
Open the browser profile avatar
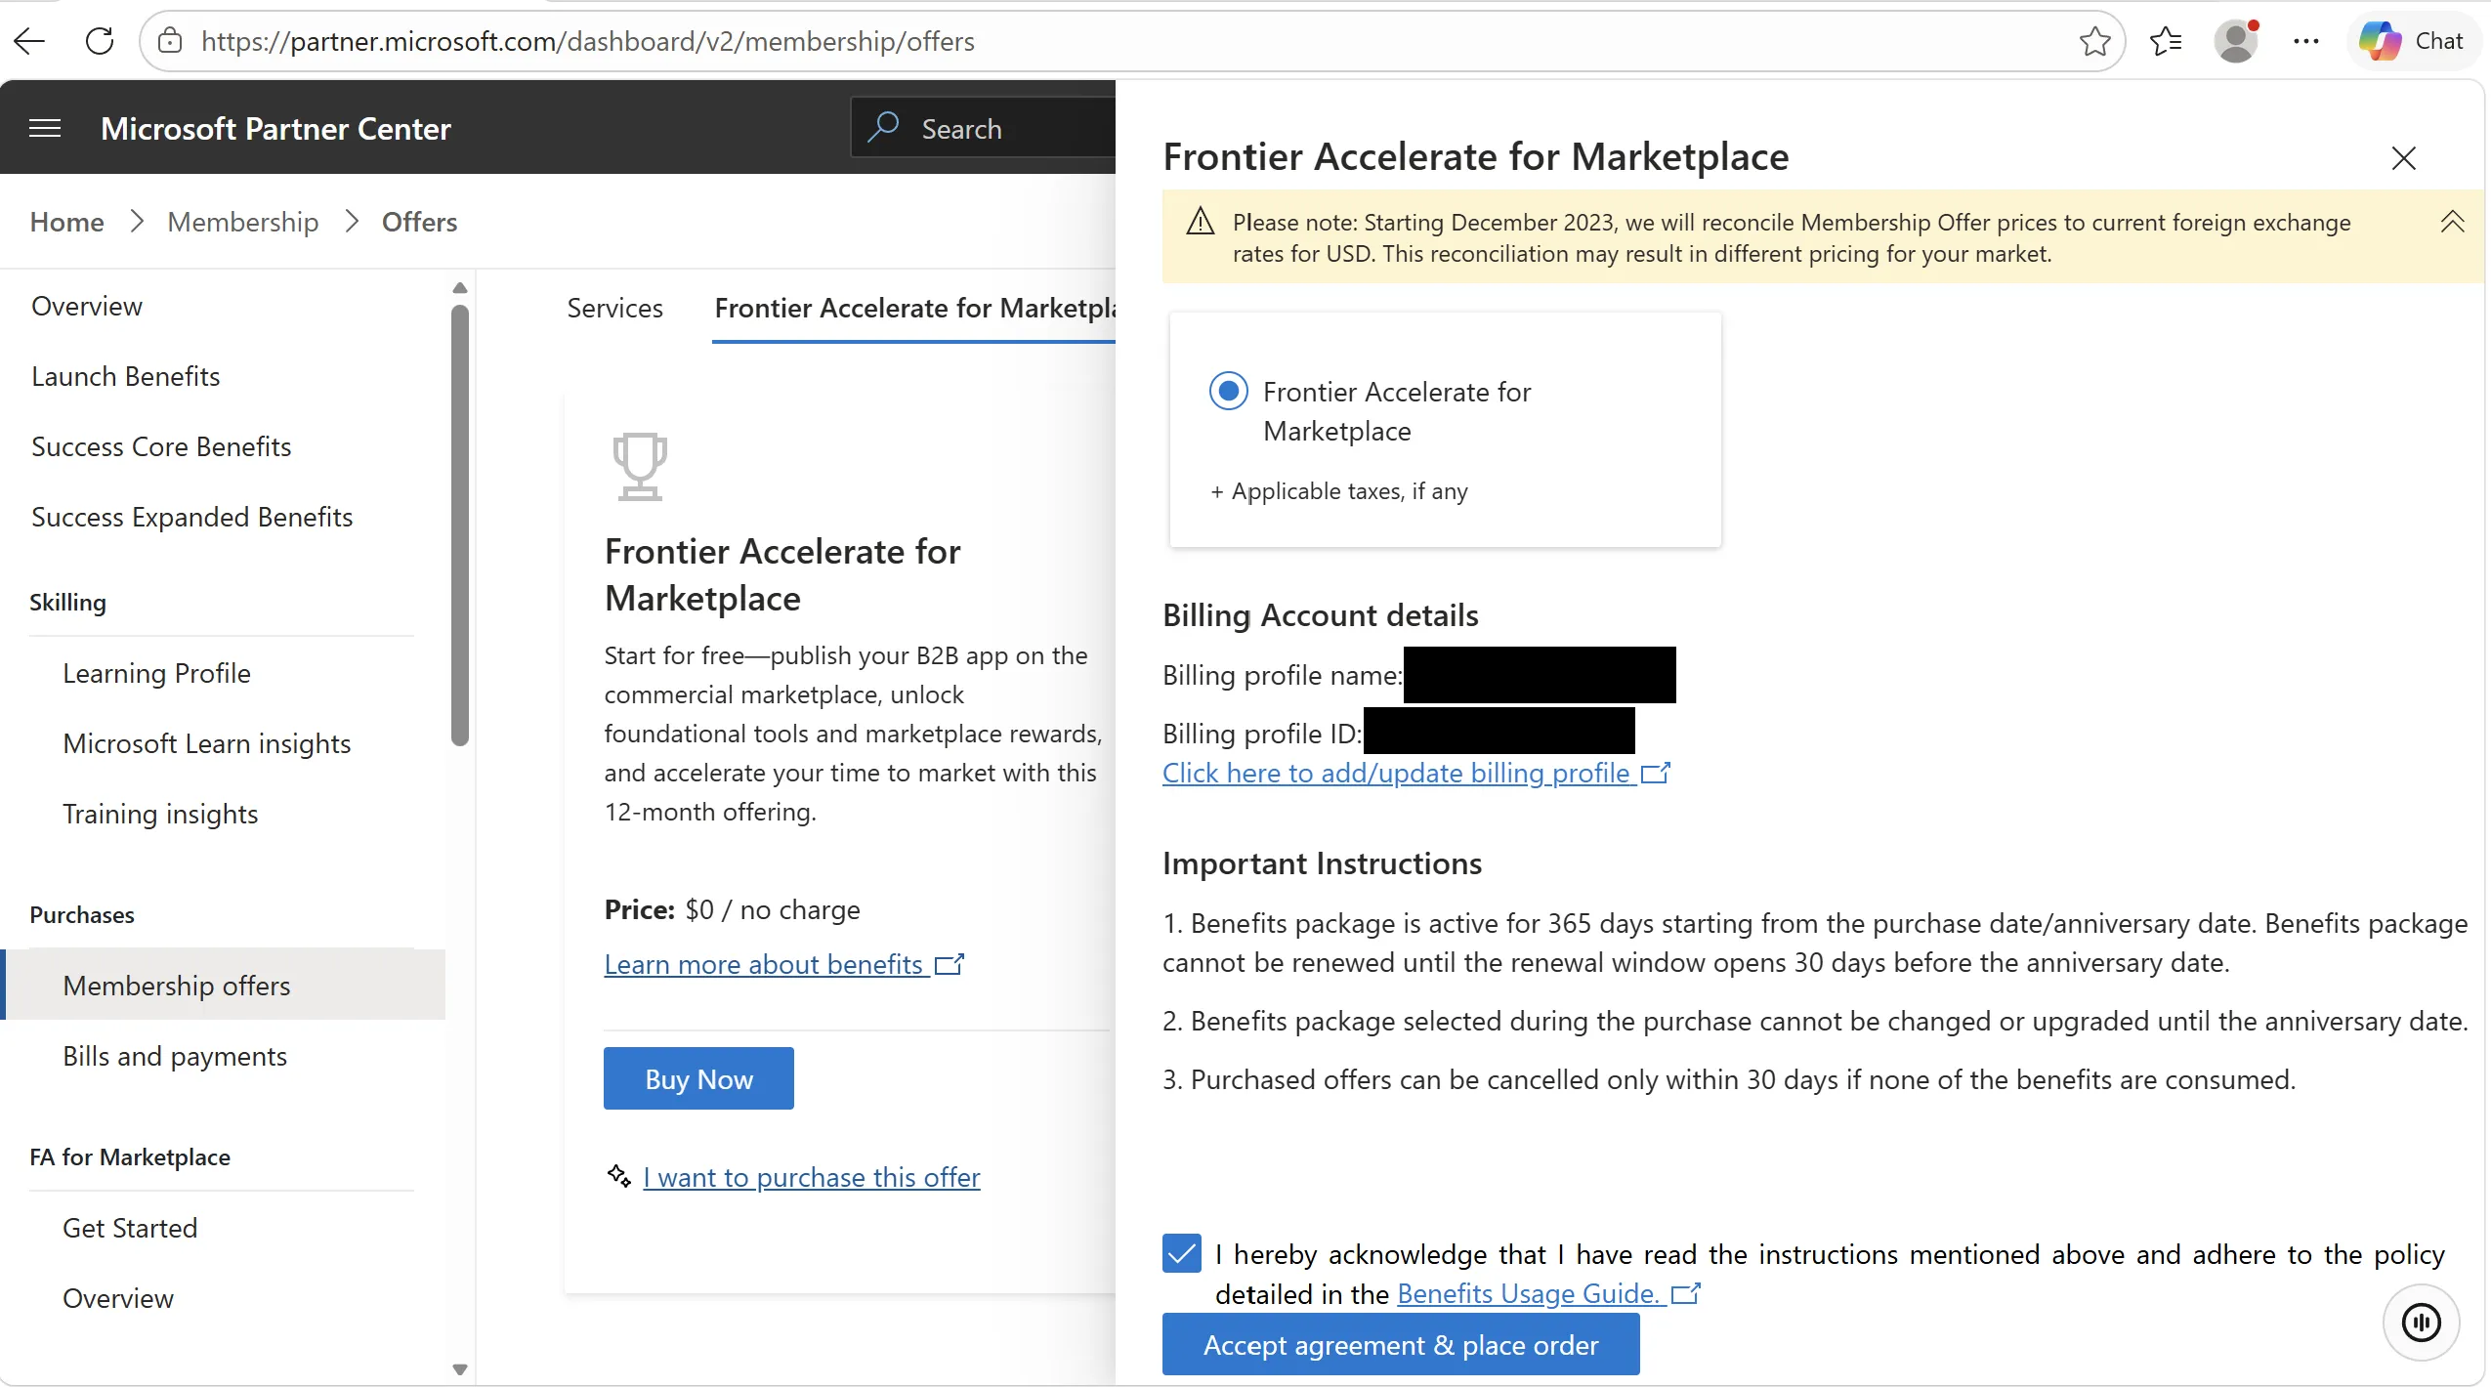[x=2237, y=41]
